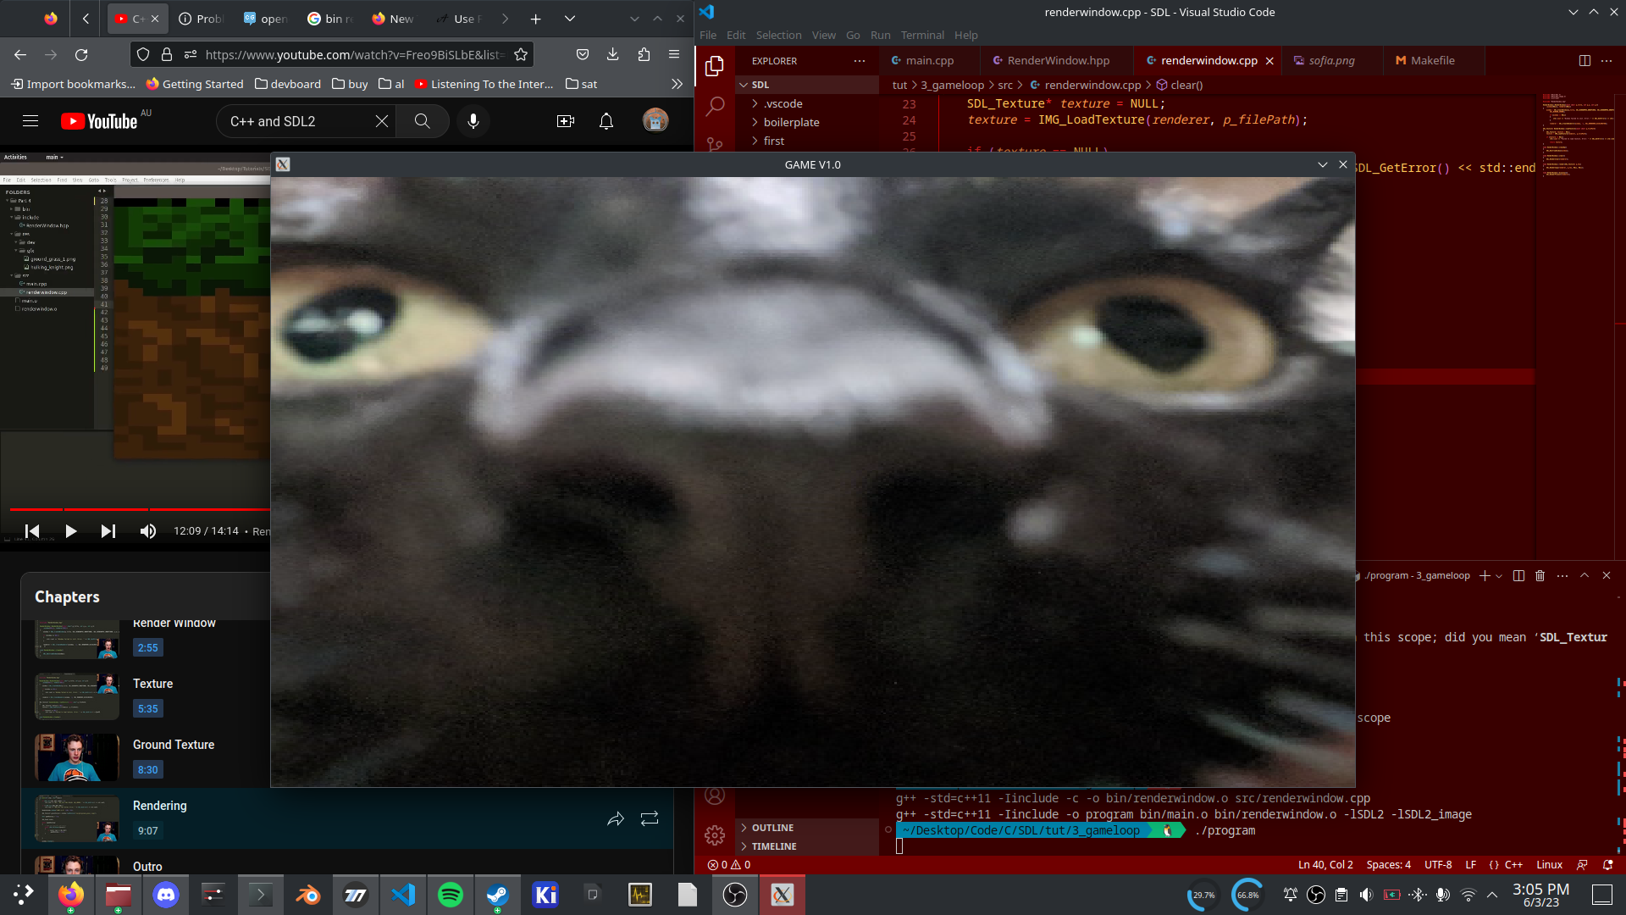Screen dimensions: 1626x915
Task: Open the Terminal menu in VS Code
Action: pos(921,35)
